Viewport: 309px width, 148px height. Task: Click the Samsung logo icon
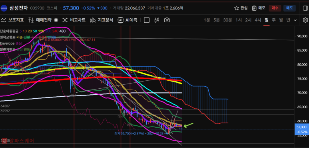coord(4,8)
